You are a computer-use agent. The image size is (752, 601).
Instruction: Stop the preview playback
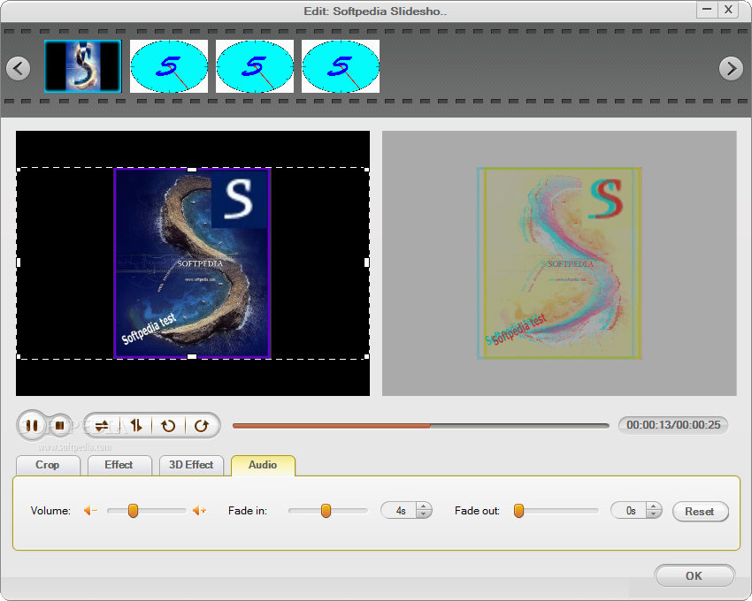[x=59, y=425]
